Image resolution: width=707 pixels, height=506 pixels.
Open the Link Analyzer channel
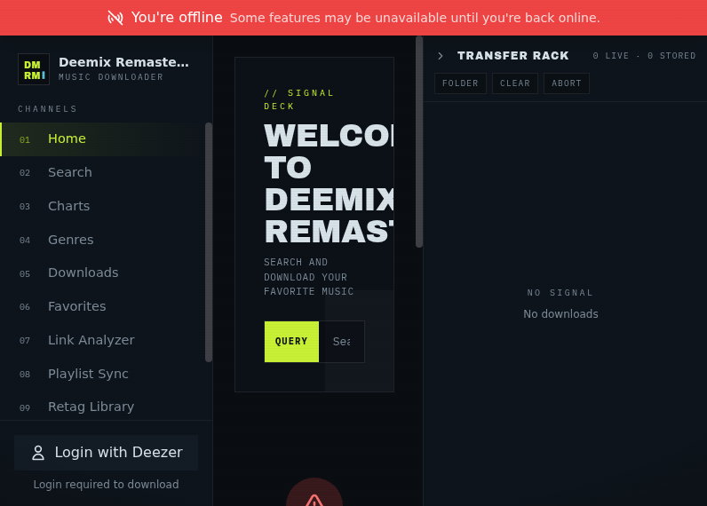tap(102, 341)
